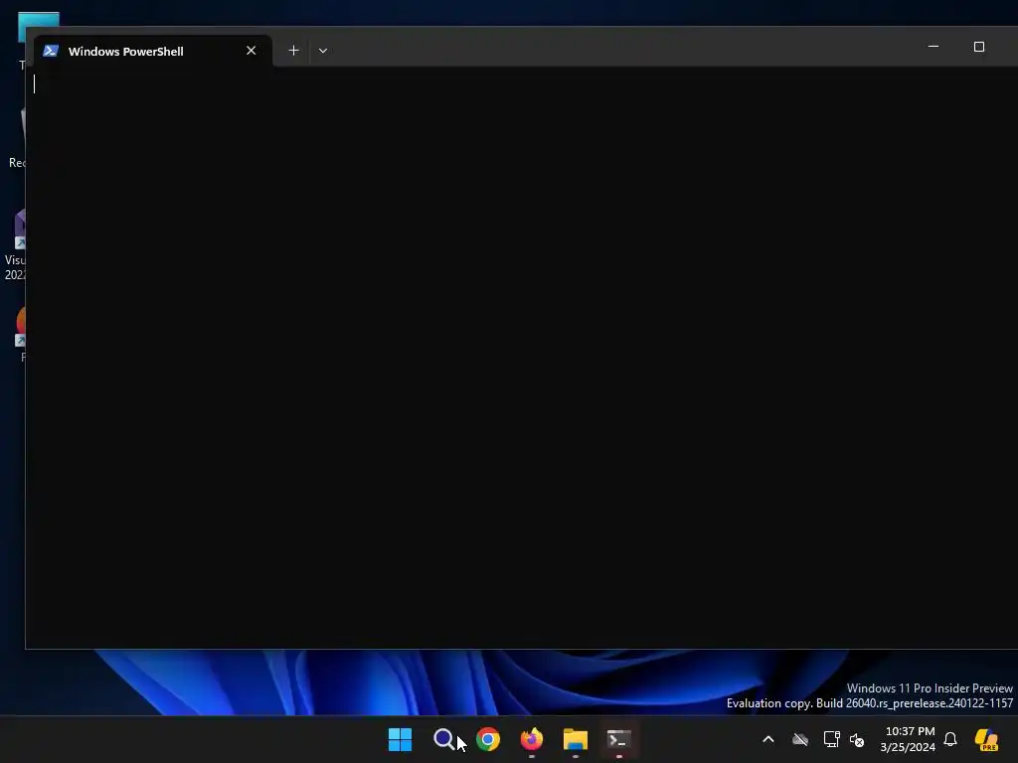
Task: Switch to Terminal taskbar icon
Action: (619, 739)
